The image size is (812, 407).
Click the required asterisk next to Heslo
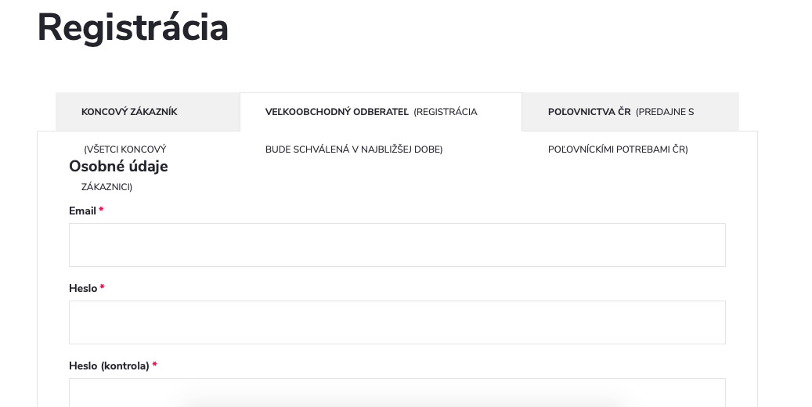[x=102, y=288]
